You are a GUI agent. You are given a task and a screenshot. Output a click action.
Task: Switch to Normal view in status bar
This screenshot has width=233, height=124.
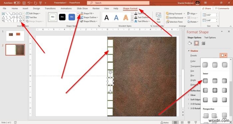click(x=175, y=122)
